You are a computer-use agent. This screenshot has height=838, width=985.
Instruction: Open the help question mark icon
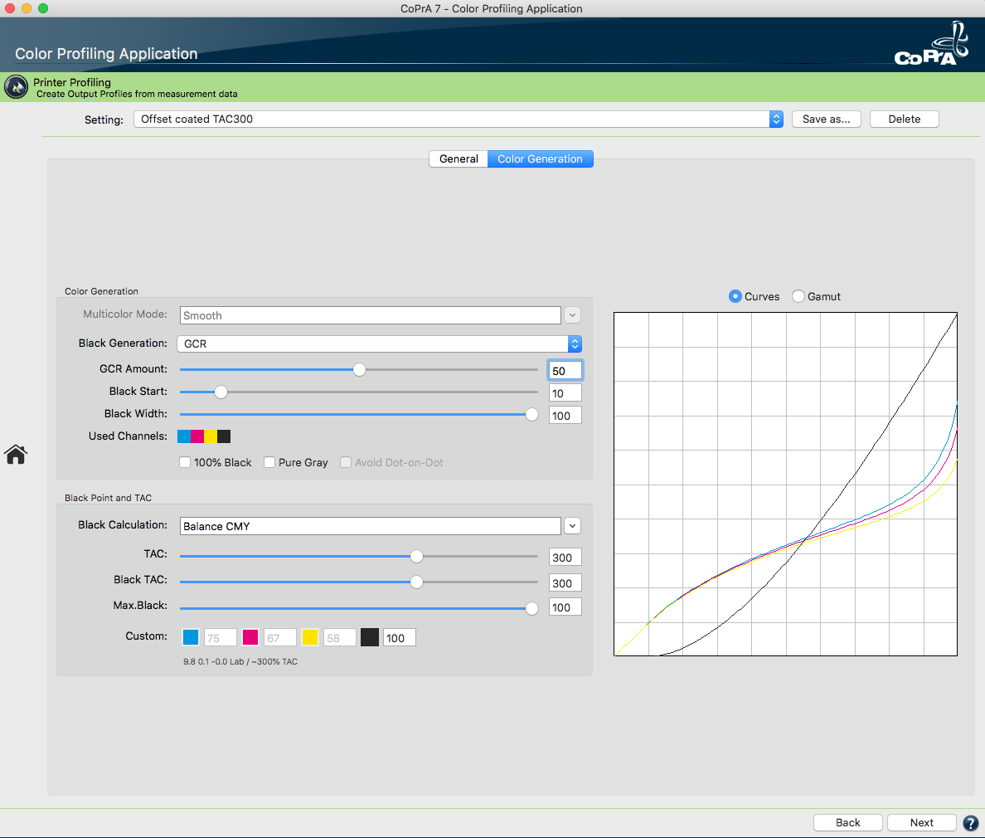tap(971, 823)
